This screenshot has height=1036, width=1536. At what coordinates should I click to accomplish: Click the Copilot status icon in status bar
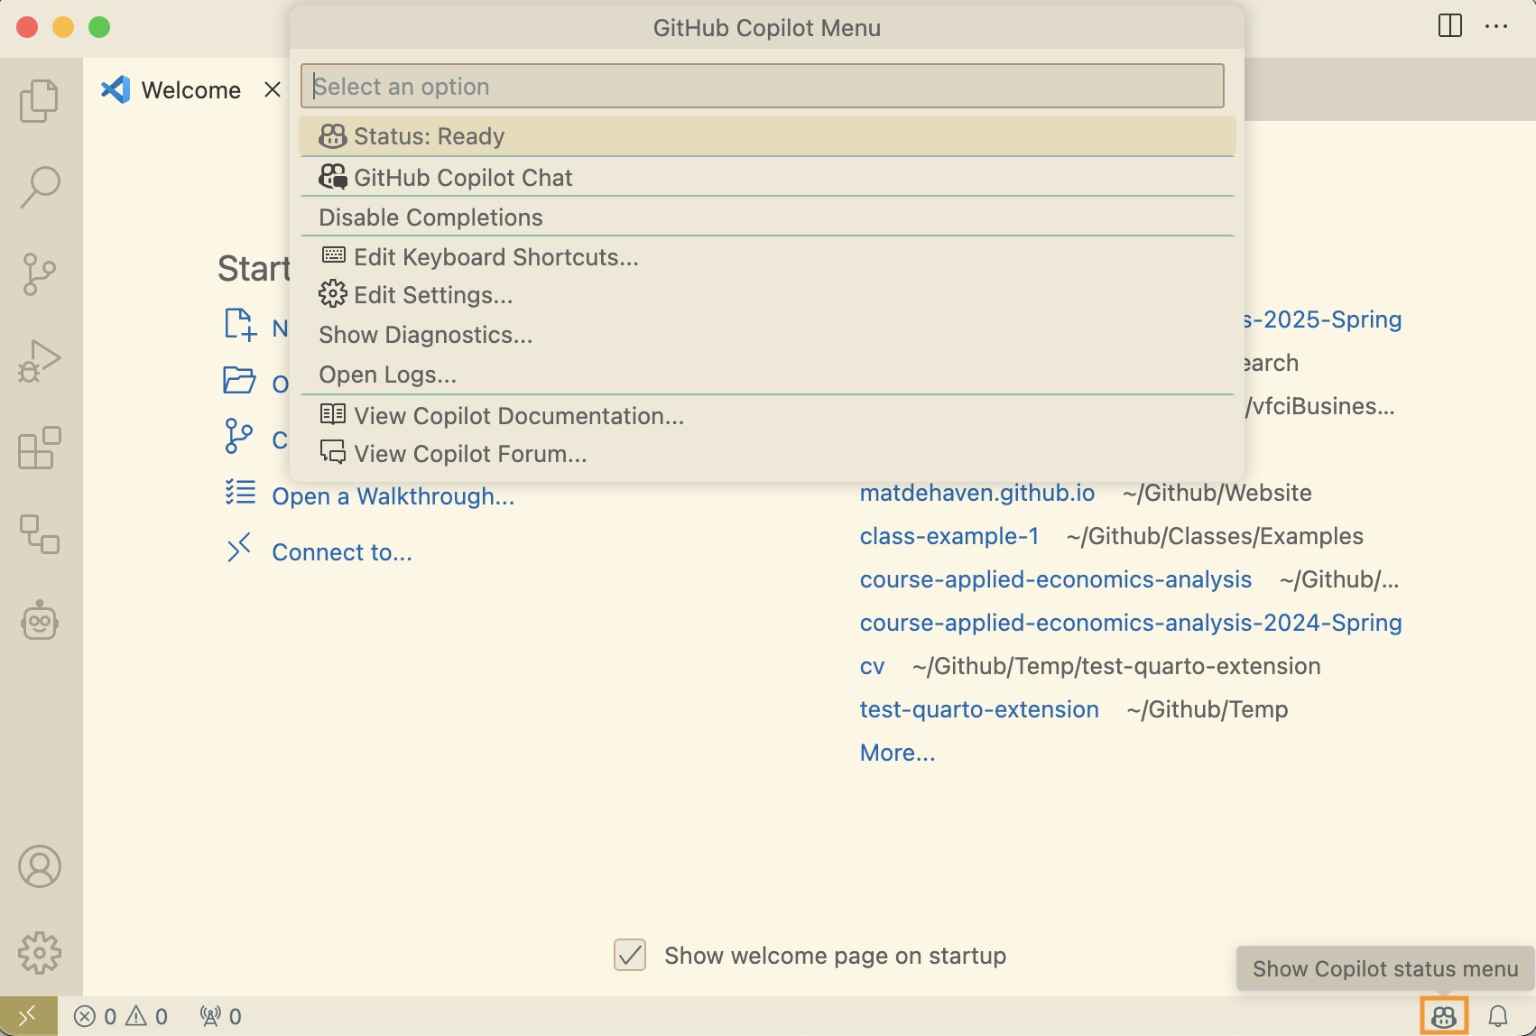click(x=1443, y=1016)
